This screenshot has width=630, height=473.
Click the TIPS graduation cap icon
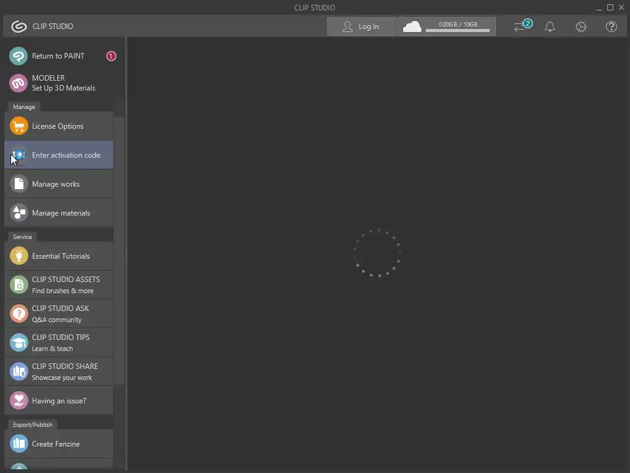pos(19,342)
